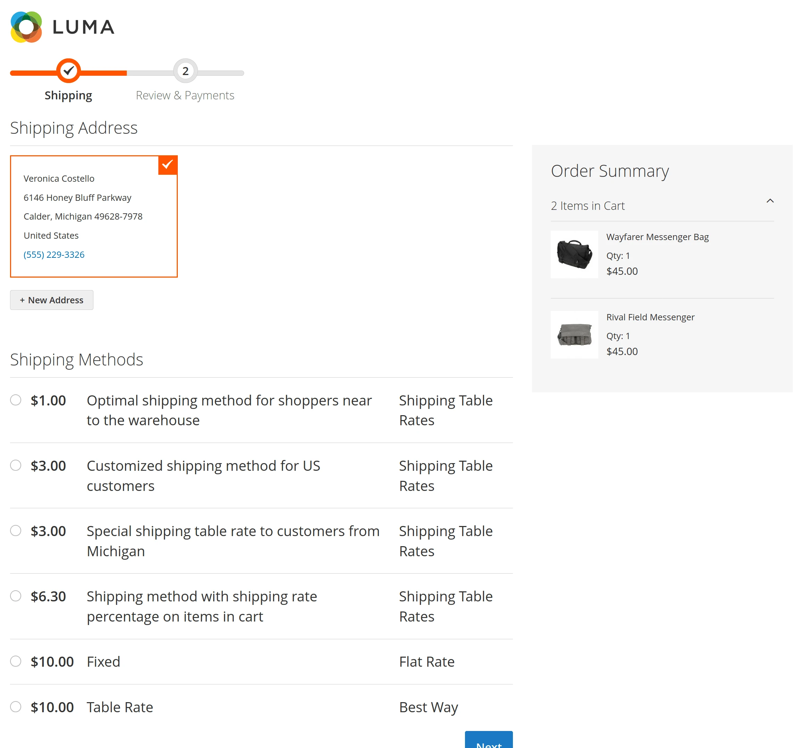
Task: Click the (555) 229-3326 phone link
Action: click(54, 255)
